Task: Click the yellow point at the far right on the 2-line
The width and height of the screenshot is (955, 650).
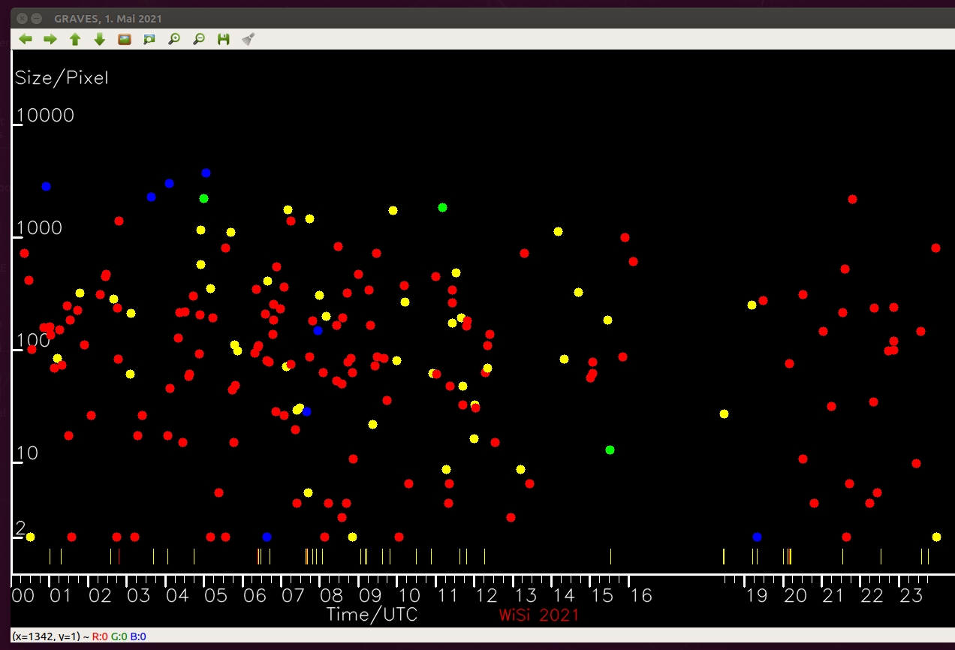Action: coord(936,537)
